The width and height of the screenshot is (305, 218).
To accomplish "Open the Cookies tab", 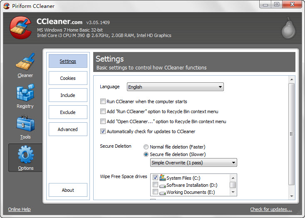I will [68, 78].
